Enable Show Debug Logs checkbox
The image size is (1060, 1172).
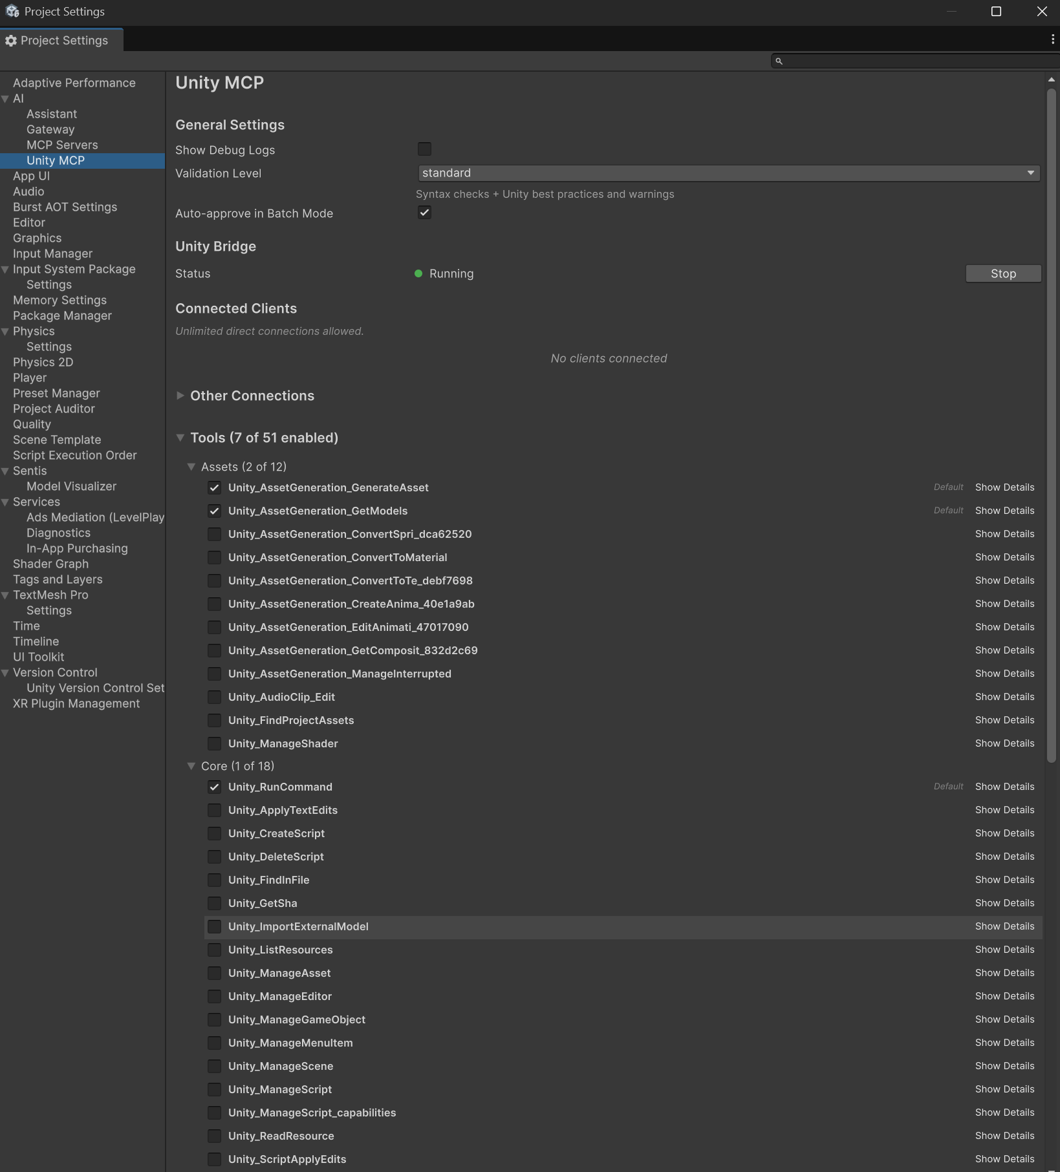tap(424, 149)
